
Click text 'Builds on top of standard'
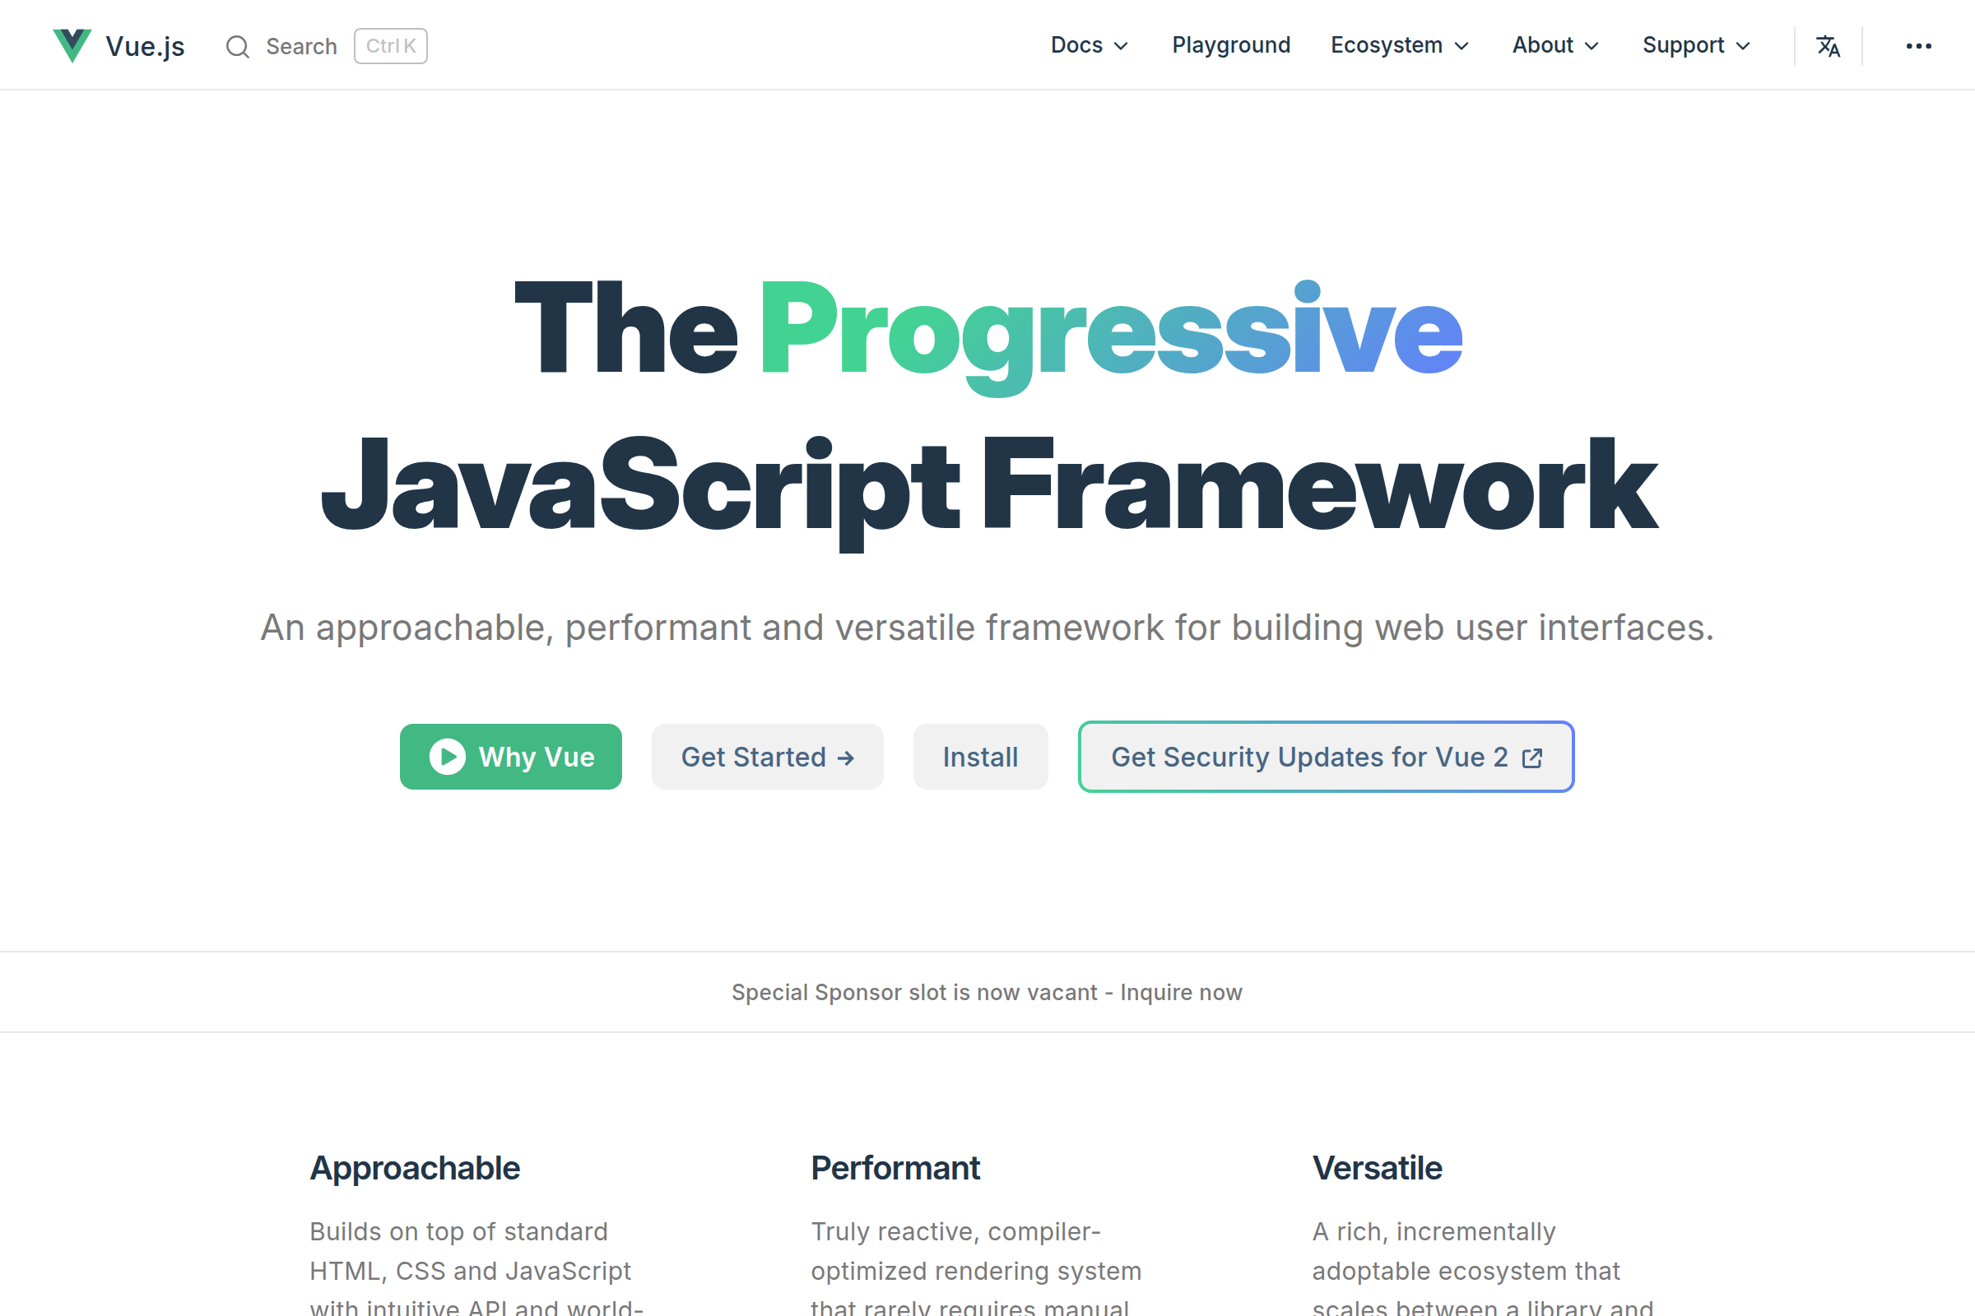coord(458,1231)
